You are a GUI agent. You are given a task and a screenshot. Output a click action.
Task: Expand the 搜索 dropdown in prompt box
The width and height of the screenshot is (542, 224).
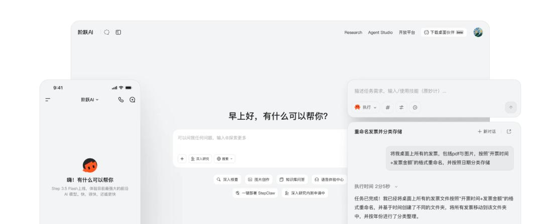tap(225, 159)
